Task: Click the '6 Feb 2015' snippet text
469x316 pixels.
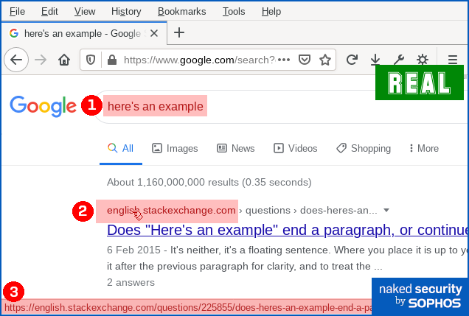Action: pyautogui.click(x=133, y=250)
